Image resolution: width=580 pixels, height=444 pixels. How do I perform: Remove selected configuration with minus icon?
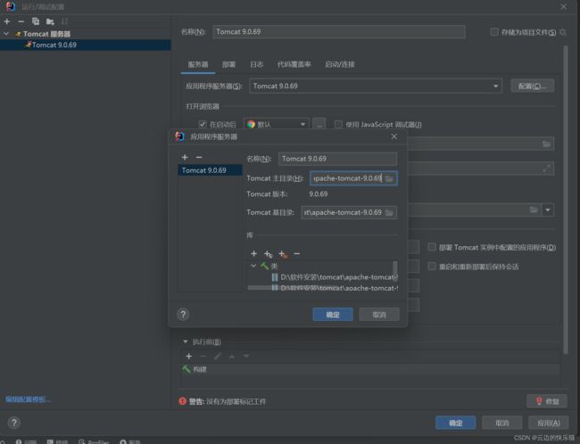click(21, 21)
